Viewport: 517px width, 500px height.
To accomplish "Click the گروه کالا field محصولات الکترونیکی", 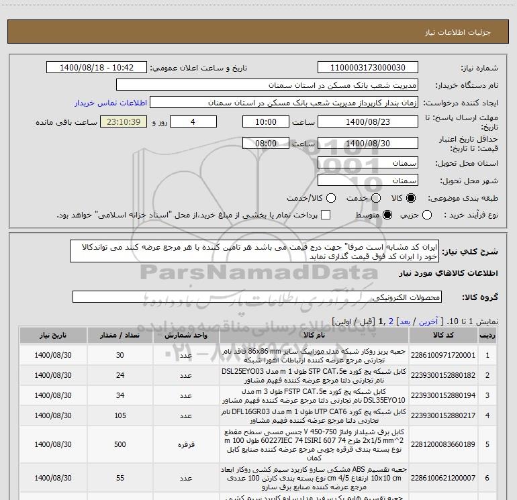I will 257,297.
